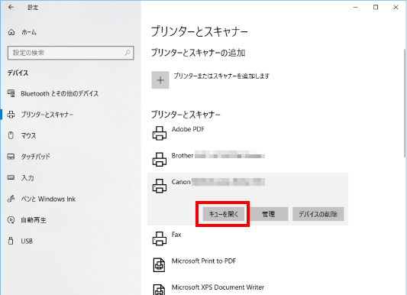The image size is (407, 295).
Task: Open the マウス settings page
Action: coord(28,135)
